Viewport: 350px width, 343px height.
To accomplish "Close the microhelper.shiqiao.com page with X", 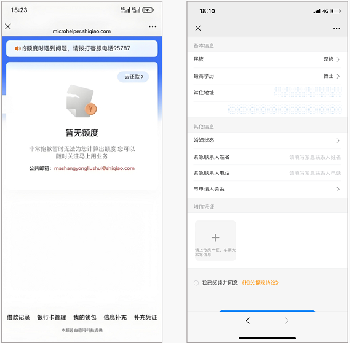I will click(x=8, y=26).
